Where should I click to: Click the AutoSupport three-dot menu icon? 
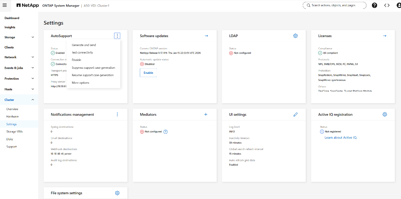click(x=117, y=36)
